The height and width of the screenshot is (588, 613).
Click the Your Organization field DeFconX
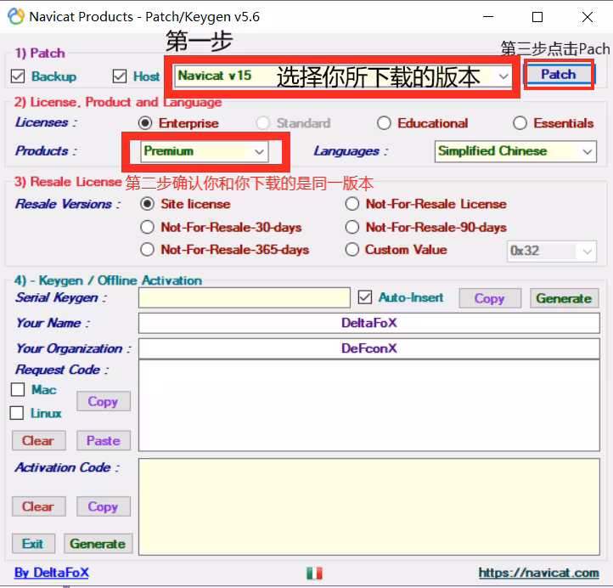coord(369,348)
